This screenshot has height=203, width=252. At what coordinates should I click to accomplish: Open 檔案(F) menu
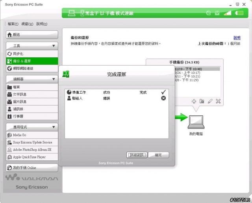pyautogui.click(x=13, y=24)
